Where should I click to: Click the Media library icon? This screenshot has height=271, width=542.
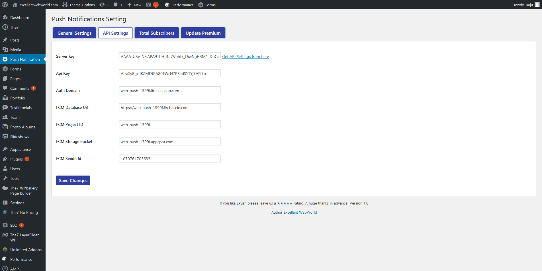(5, 49)
